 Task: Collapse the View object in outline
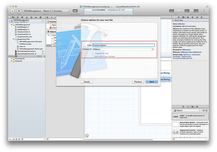48,35
